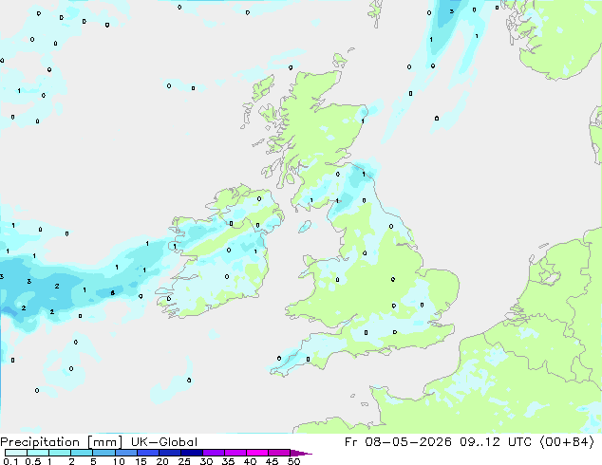Click the legend label "30"
This screenshot has height=465, width=602.
[206, 461]
